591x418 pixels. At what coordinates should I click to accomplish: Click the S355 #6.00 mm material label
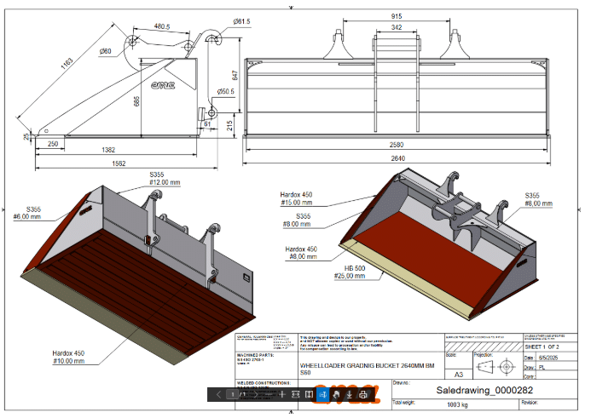[27, 213]
